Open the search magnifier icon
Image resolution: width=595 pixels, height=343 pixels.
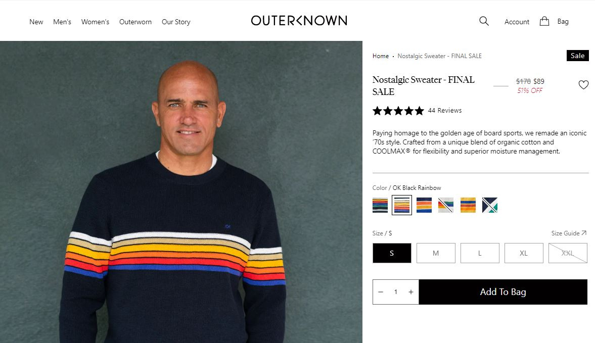coord(484,21)
